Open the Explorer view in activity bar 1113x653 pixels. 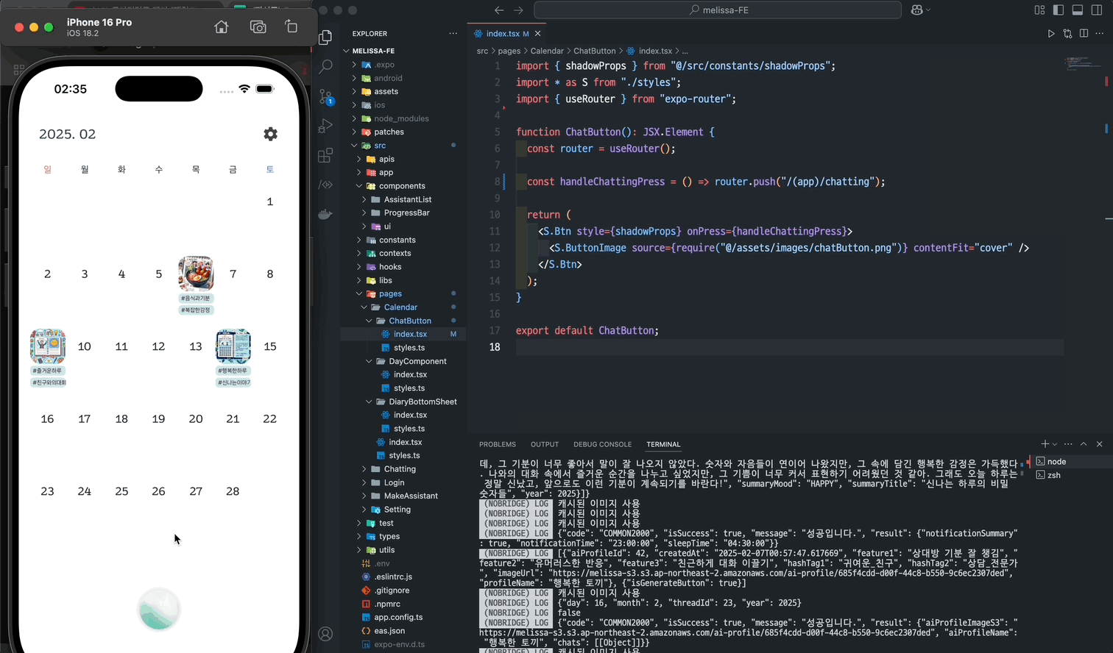pos(325,37)
